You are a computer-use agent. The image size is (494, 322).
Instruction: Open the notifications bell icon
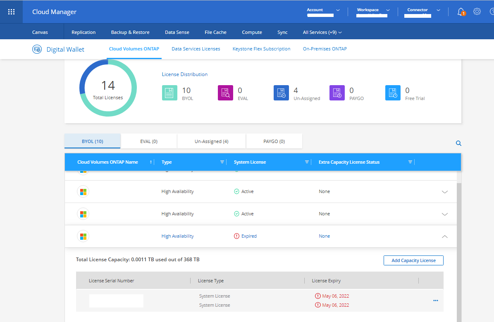click(x=461, y=12)
